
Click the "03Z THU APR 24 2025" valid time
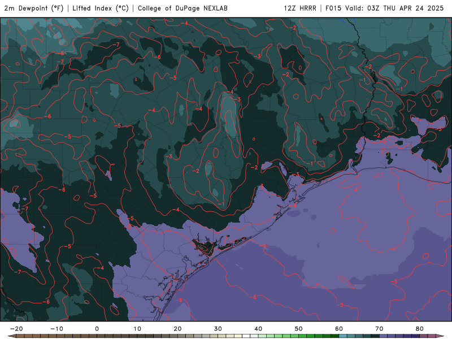tap(405, 8)
